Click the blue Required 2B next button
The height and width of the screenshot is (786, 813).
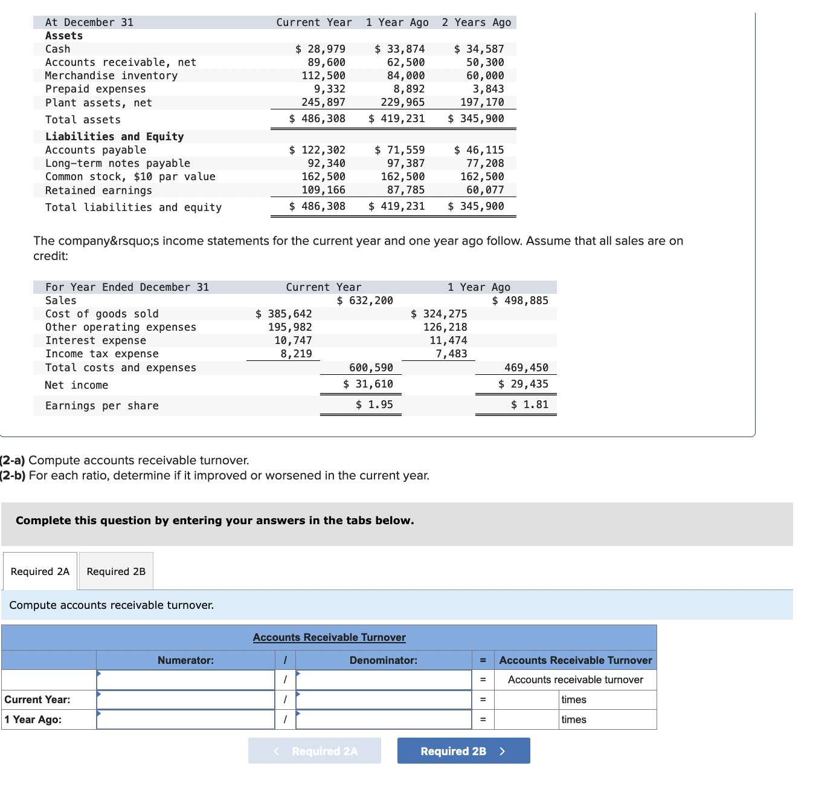pyautogui.click(x=463, y=751)
